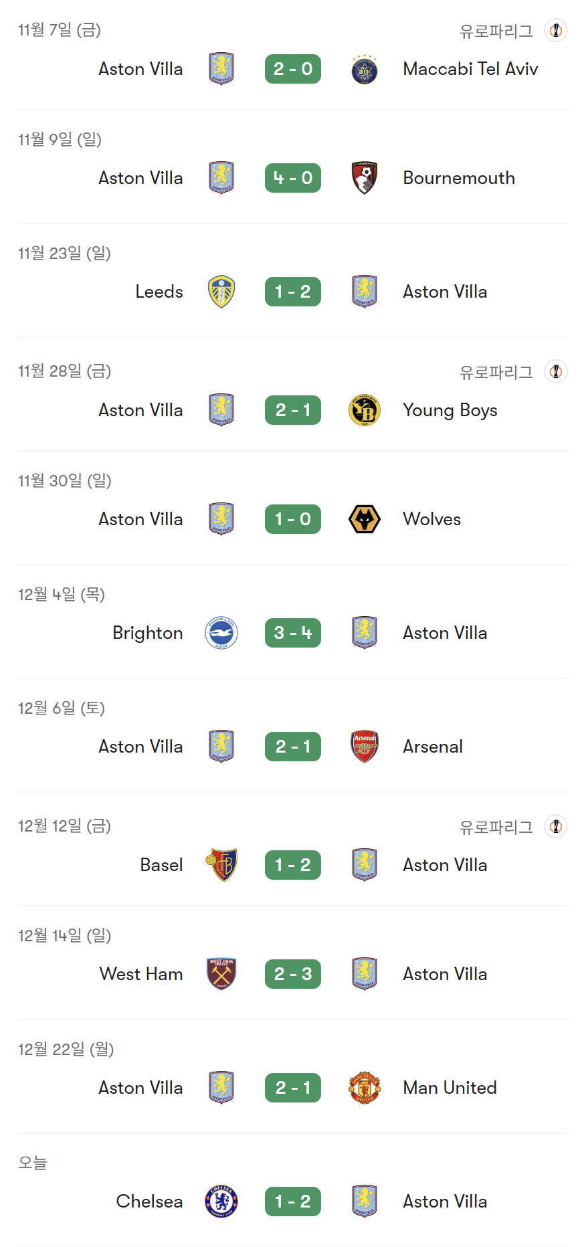Click the Europa League icon on the 11월 7일 match
This screenshot has width=580, height=1247.
click(555, 30)
